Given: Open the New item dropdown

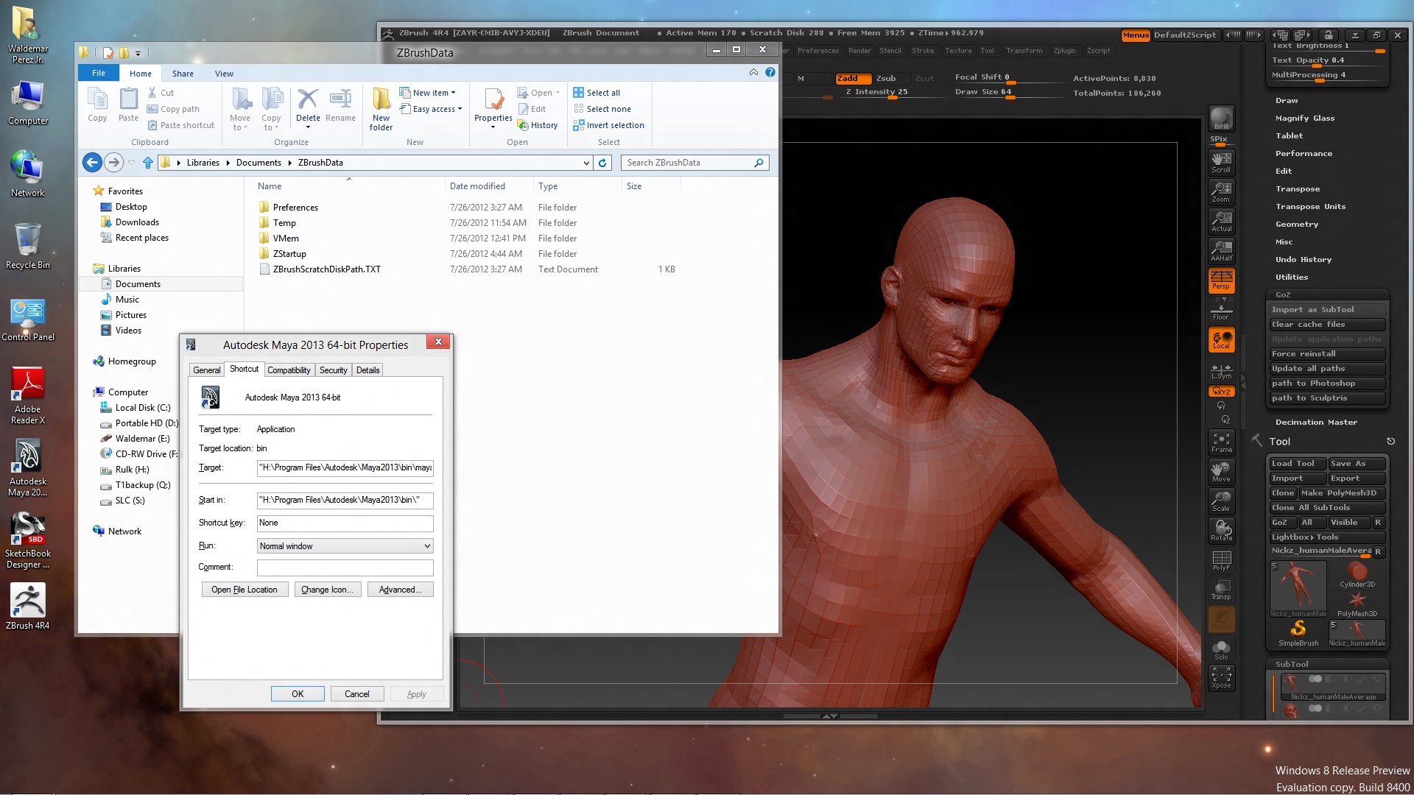Looking at the screenshot, I should point(428,93).
